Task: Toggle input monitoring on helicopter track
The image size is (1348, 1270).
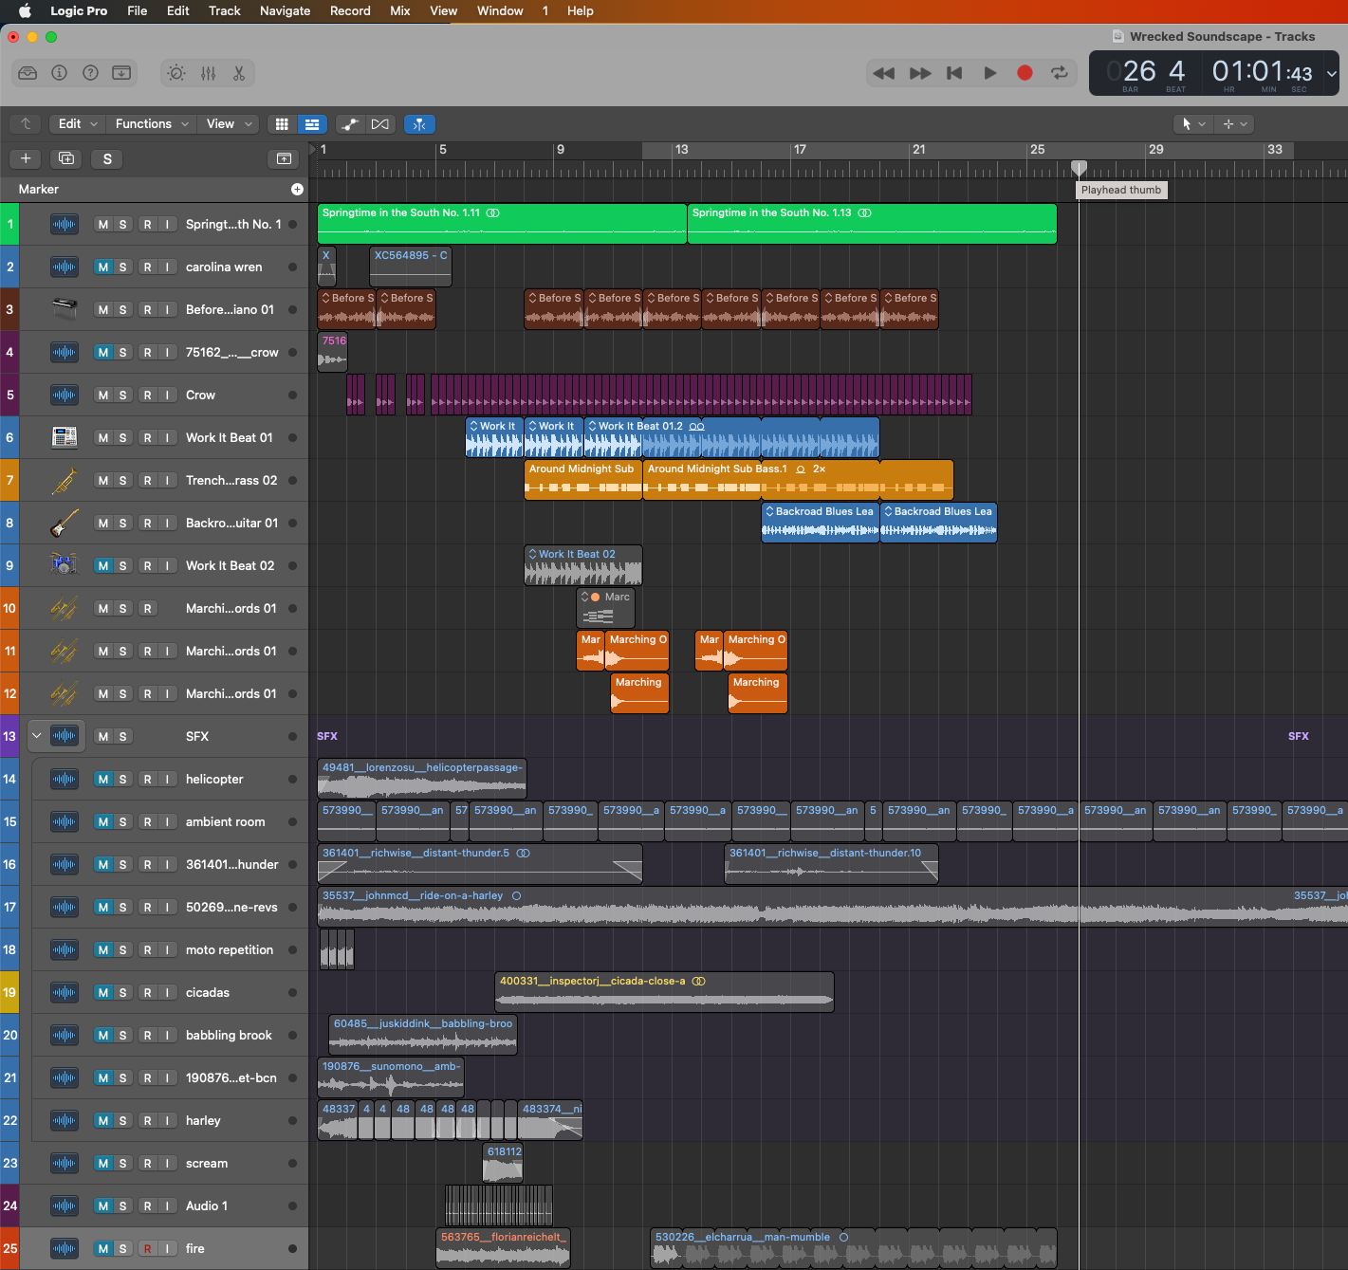Action: [x=167, y=780]
